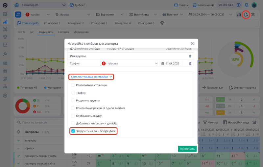Click the add funds plus icon

tap(238, 5)
